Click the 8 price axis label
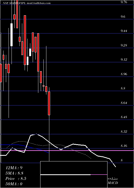134x188 pixels. coord(122,160)
